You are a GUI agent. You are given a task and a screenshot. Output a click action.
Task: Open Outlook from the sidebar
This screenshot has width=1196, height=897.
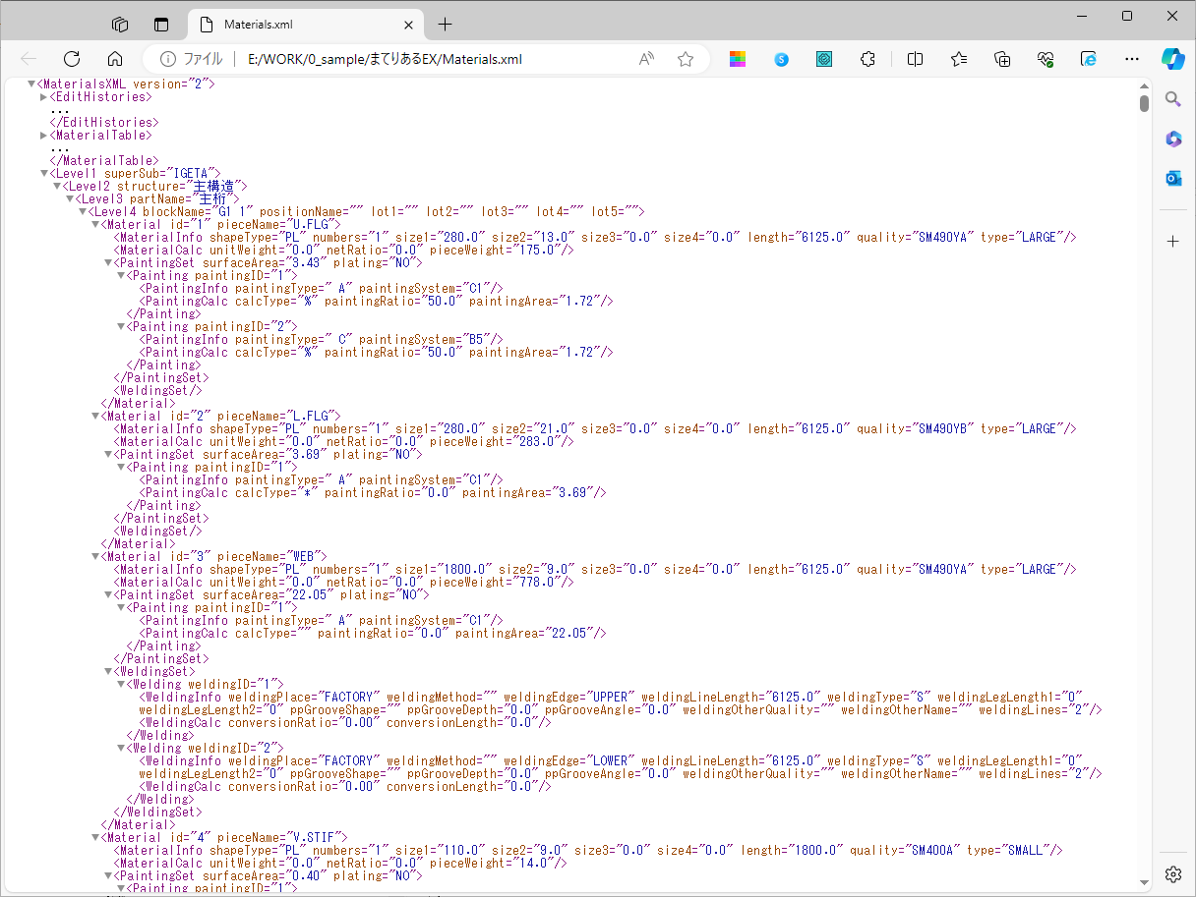point(1172,178)
